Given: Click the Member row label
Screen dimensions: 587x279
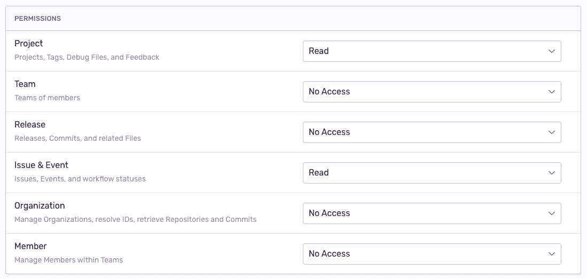Looking at the screenshot, I should 30,246.
